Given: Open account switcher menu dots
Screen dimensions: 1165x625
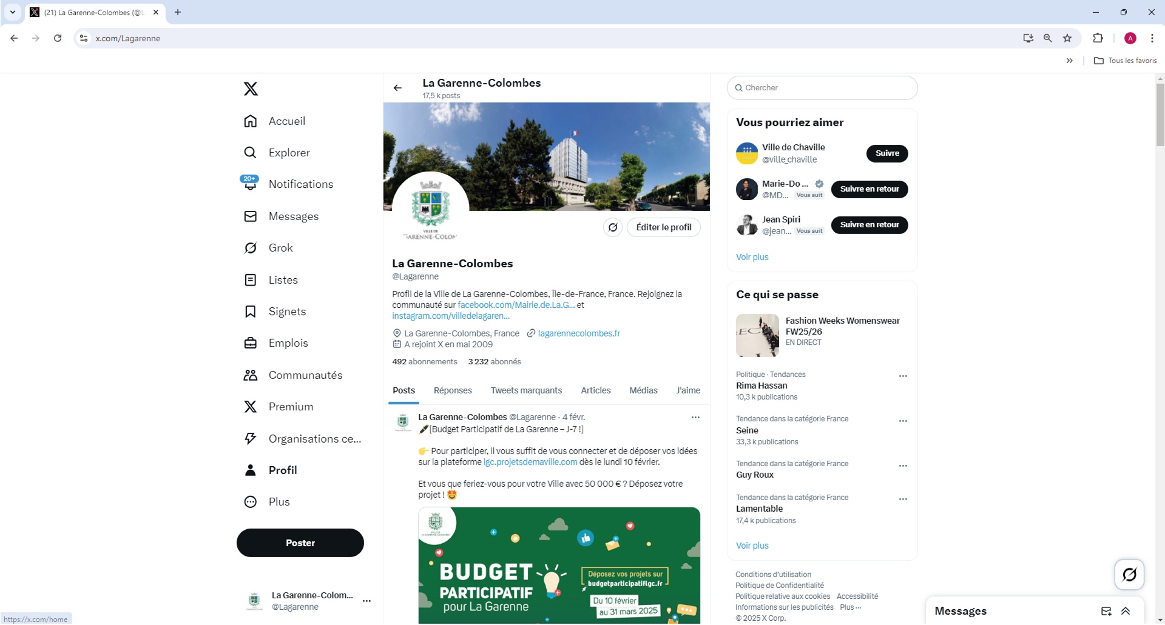Looking at the screenshot, I should pos(366,601).
